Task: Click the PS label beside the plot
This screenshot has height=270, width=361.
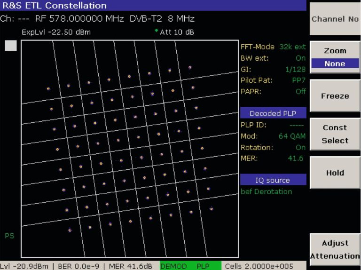Action: [9, 236]
